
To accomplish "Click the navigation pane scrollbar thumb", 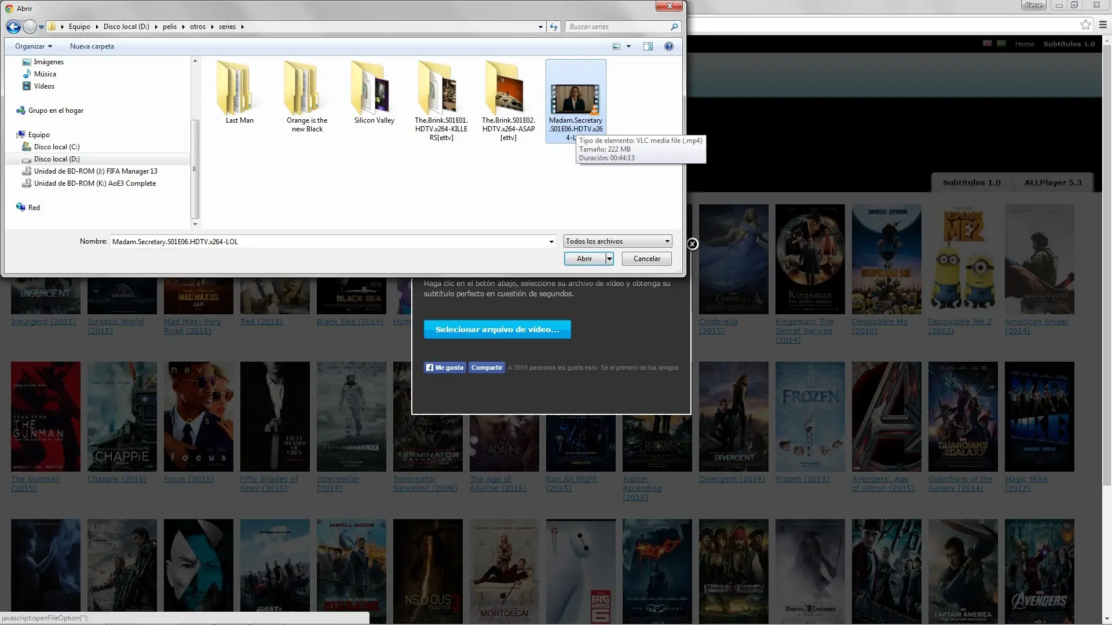I will point(195,169).
